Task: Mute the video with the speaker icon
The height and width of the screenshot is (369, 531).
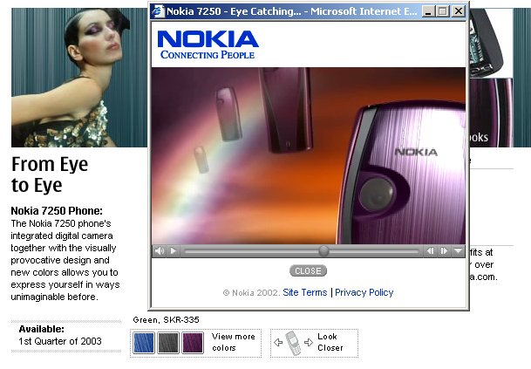Action: 160,251
